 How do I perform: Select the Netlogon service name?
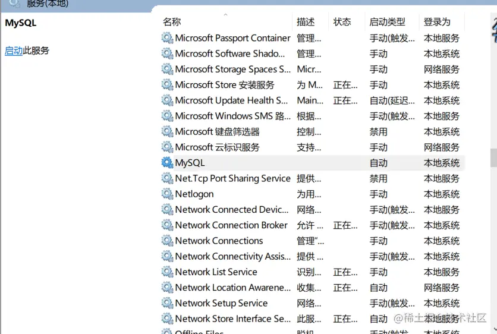tap(194, 194)
